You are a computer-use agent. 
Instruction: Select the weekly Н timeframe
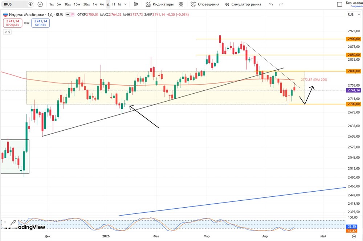113,4
